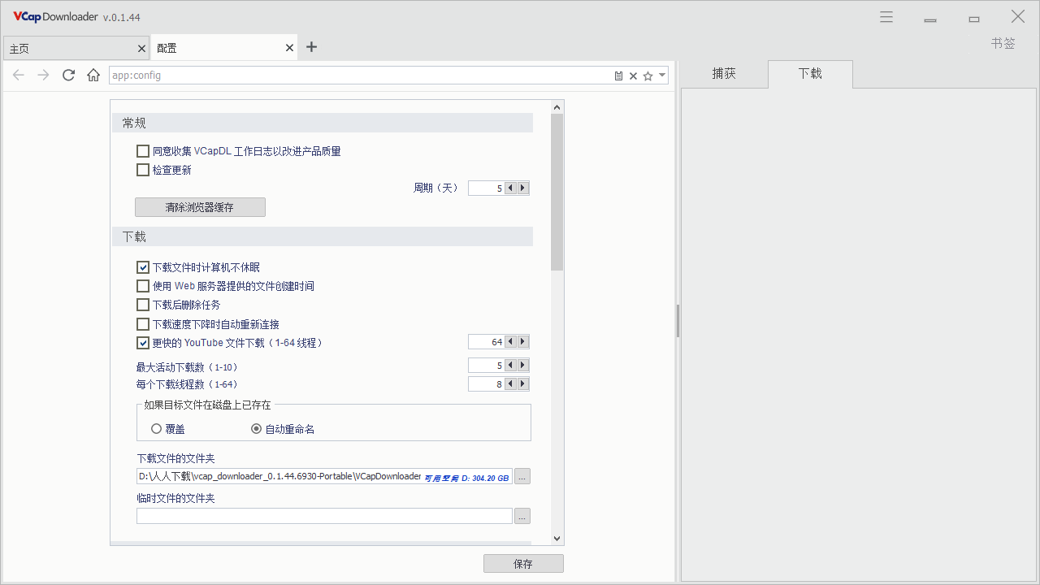Clear the address bar with the X icon
Image resolution: width=1040 pixels, height=585 pixels.
pyautogui.click(x=633, y=75)
